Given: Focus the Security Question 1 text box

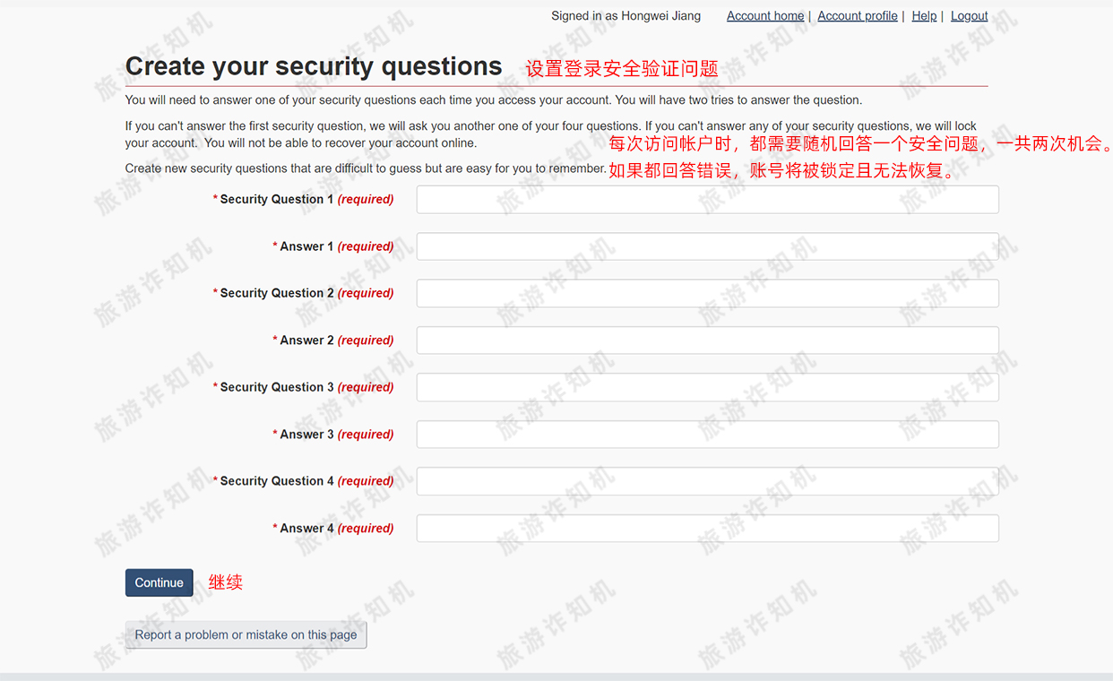Looking at the screenshot, I should pos(707,200).
